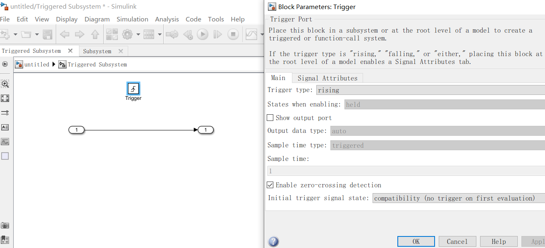Image resolution: width=545 pixels, height=248 pixels.
Task: Switch to the Main tab
Action: coord(278,78)
